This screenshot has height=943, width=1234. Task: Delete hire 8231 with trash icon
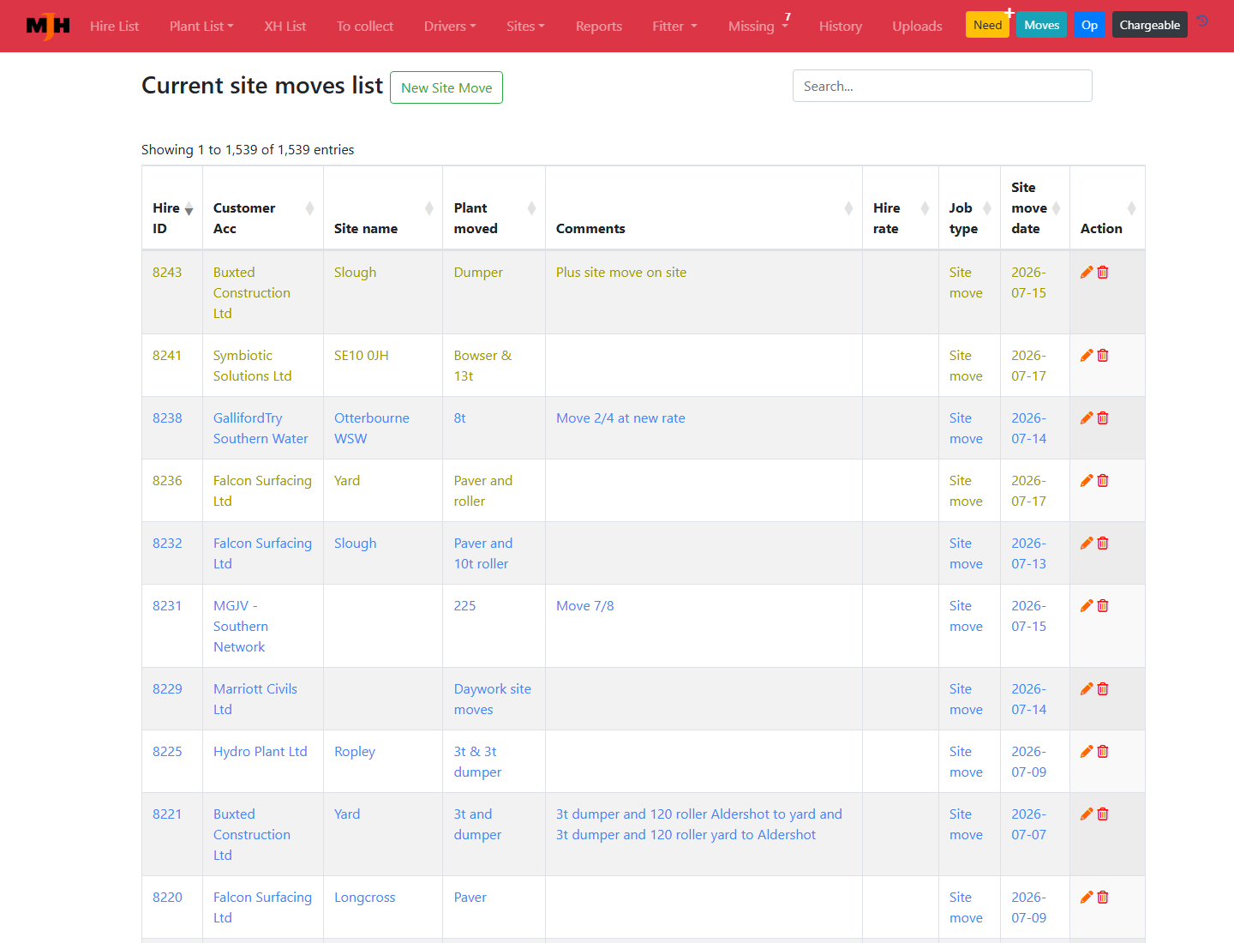tap(1103, 605)
